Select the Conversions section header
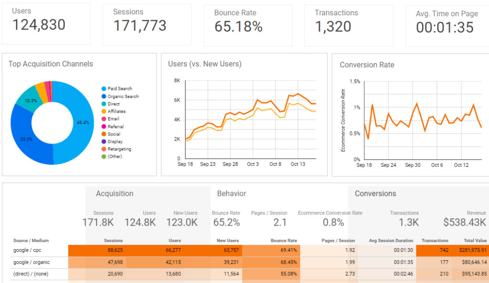 375,194
